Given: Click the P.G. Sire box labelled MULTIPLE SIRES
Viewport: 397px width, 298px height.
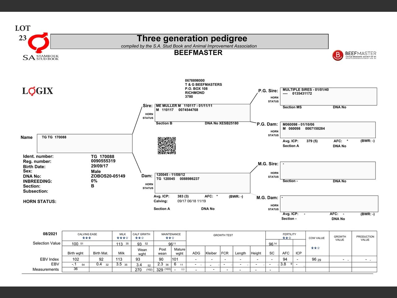Looking at the screenshot, I should [328, 97].
